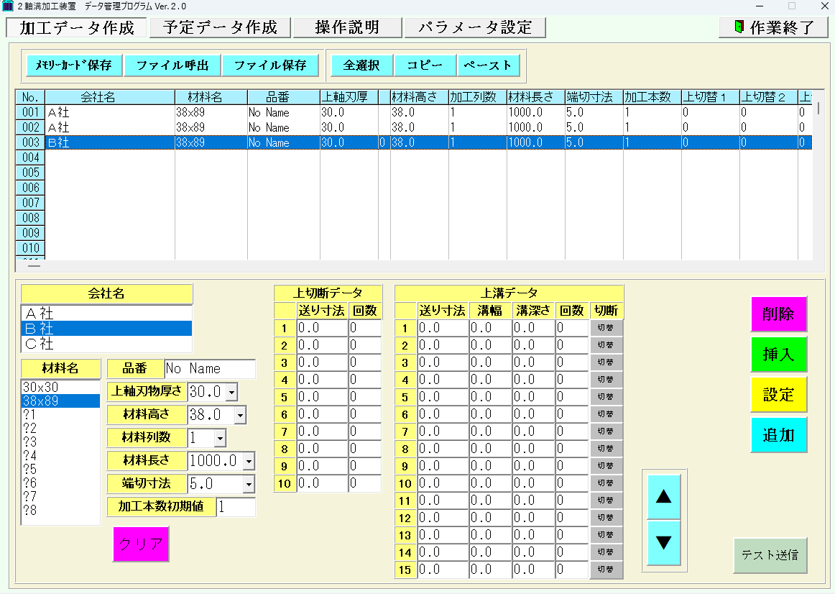Switch to the 予定データ作成 tab
Image resolution: width=835 pixels, height=594 pixels.
pyautogui.click(x=221, y=27)
